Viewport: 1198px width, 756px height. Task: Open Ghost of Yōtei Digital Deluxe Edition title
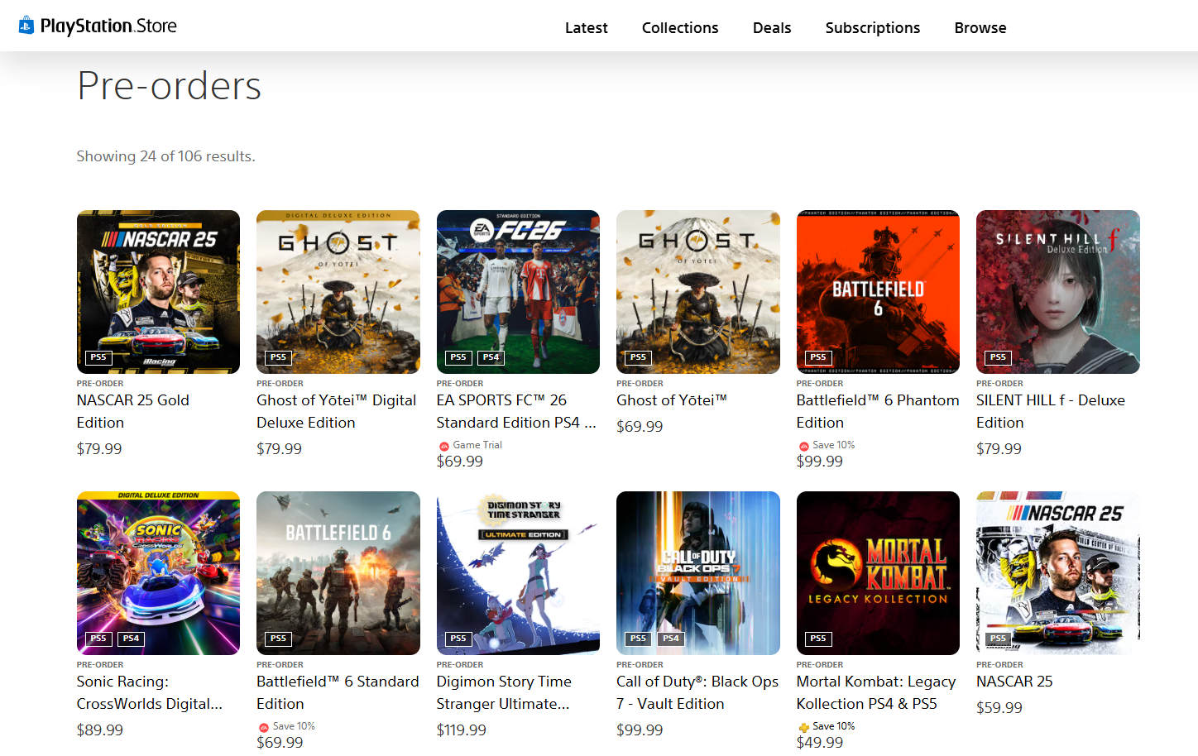(x=336, y=411)
